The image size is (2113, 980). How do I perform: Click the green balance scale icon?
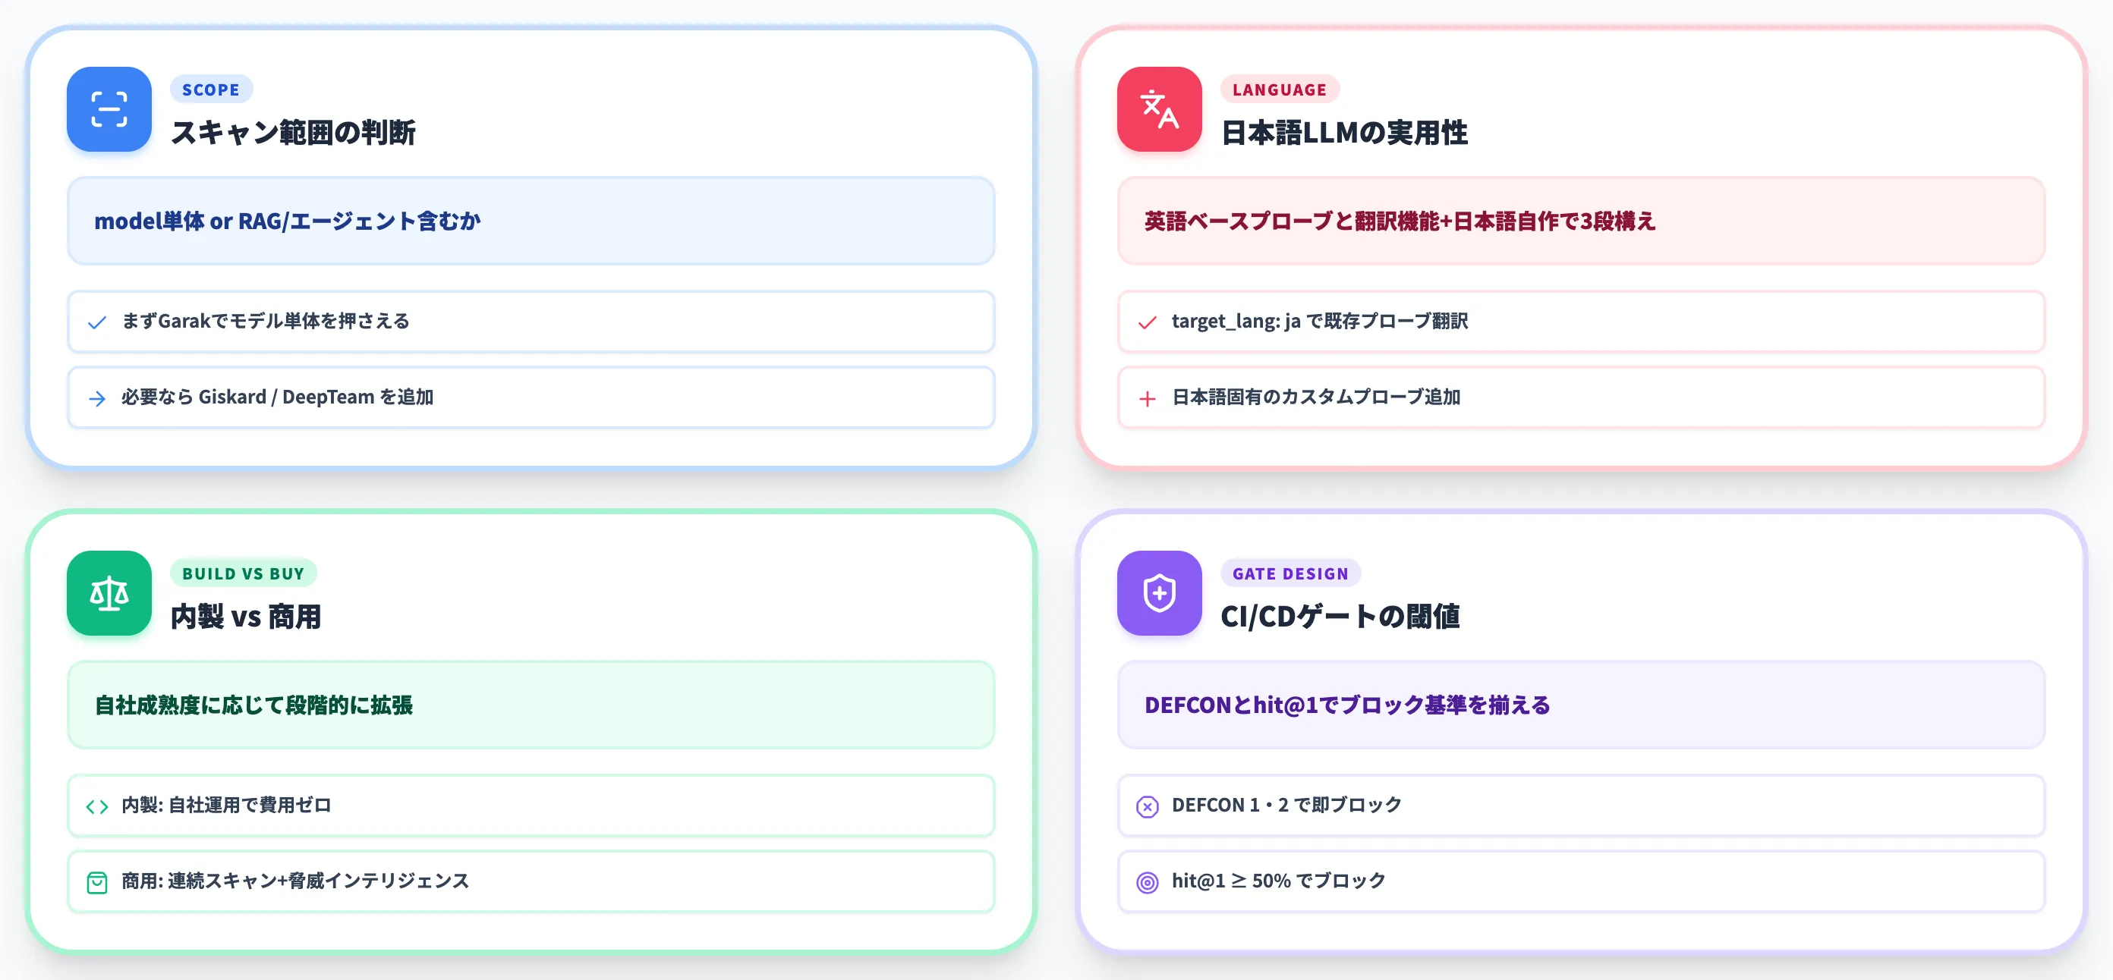click(x=109, y=593)
